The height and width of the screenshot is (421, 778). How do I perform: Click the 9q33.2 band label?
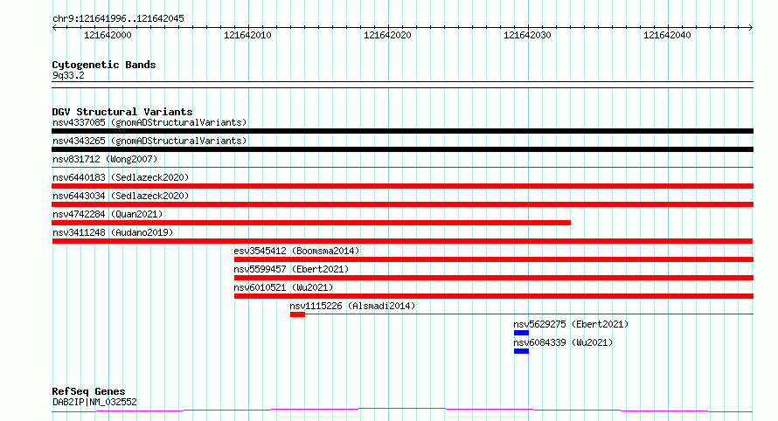point(68,75)
